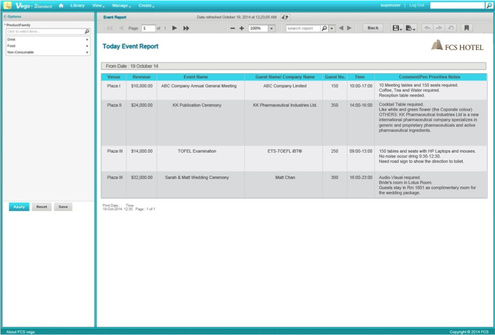Image resolution: width=495 pixels, height=335 pixels.
Task: Open the Manage menu
Action: (x=121, y=5)
